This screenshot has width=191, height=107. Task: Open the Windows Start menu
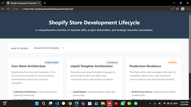37,103
